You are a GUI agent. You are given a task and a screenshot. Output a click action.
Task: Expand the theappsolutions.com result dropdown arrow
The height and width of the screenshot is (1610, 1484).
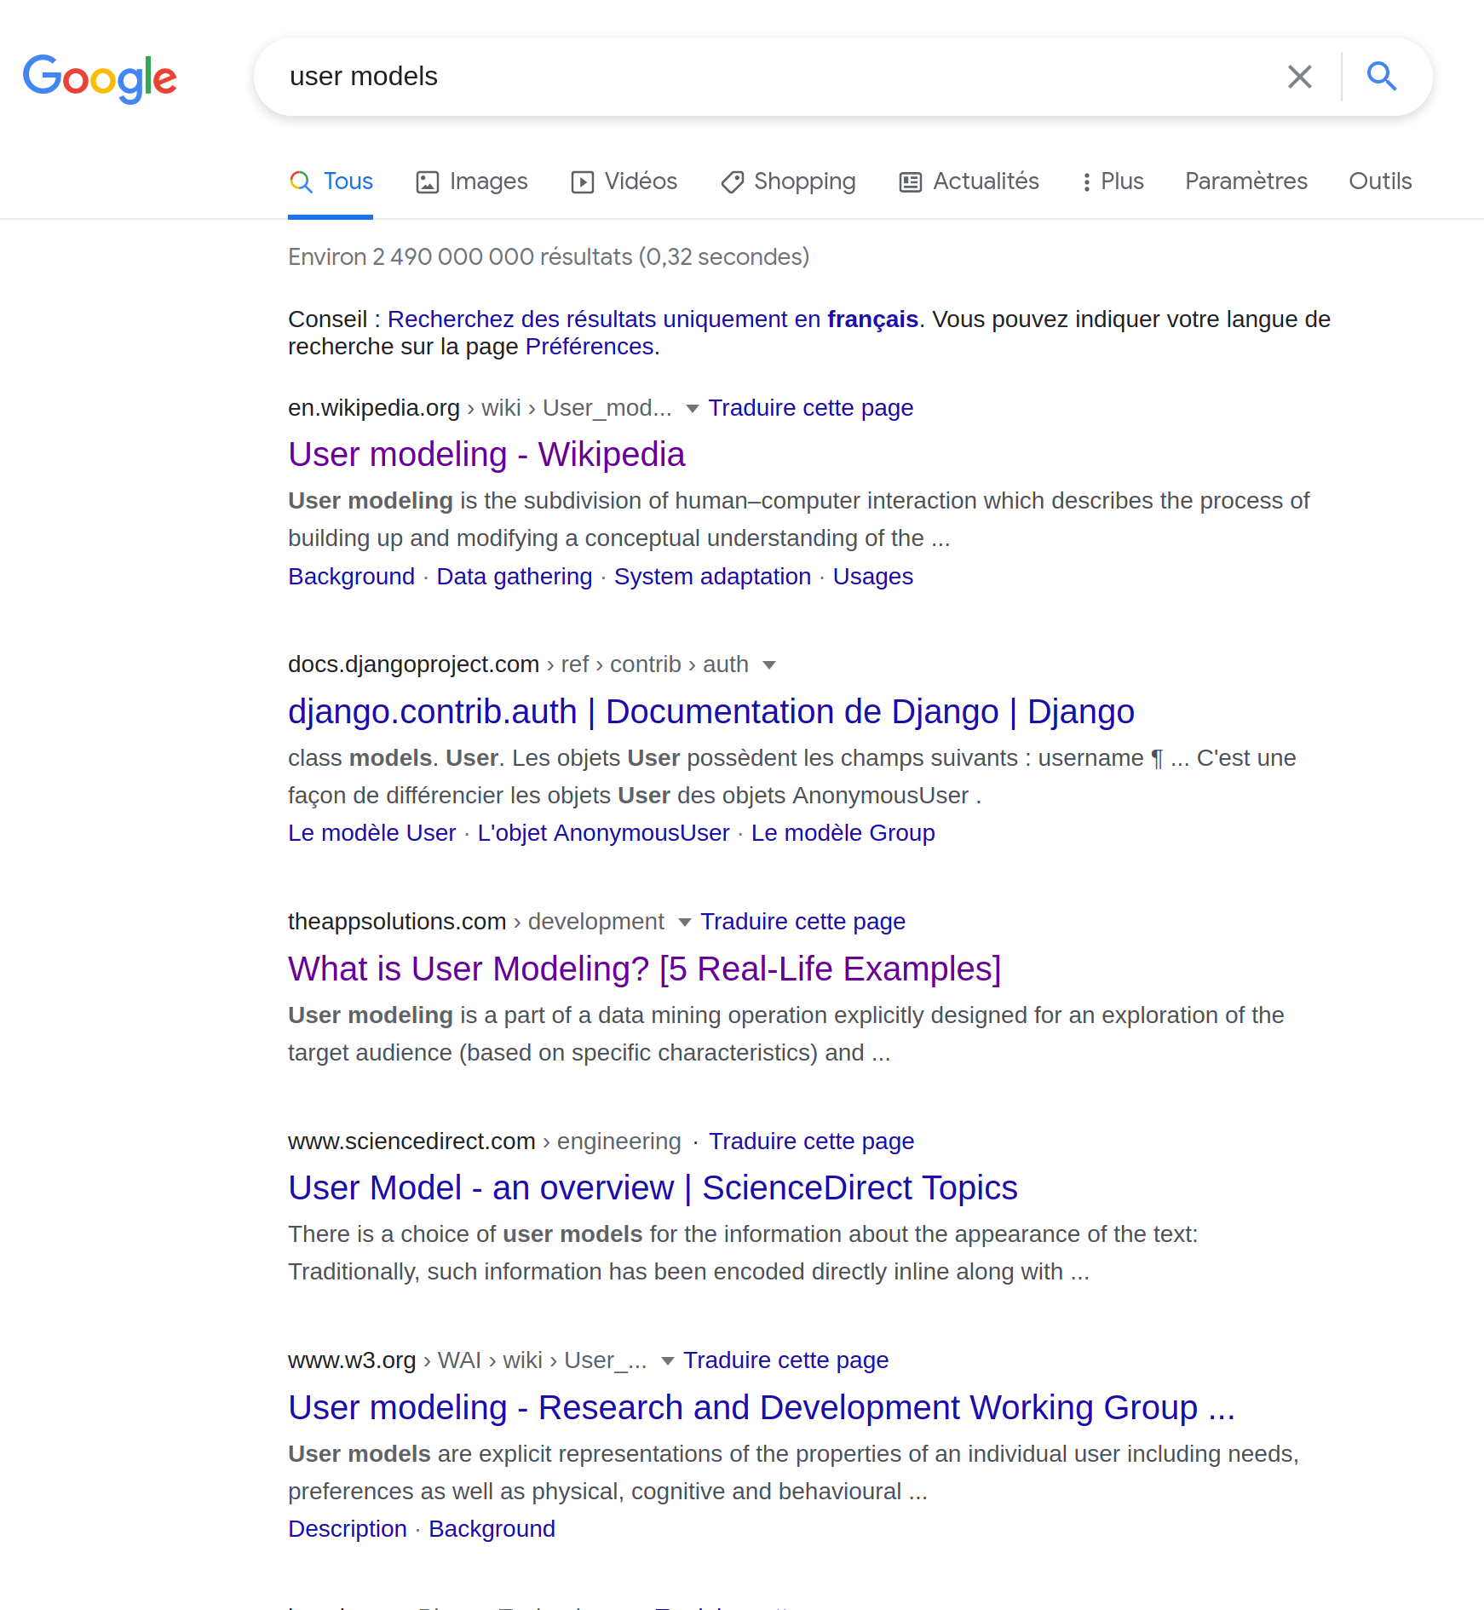click(684, 923)
